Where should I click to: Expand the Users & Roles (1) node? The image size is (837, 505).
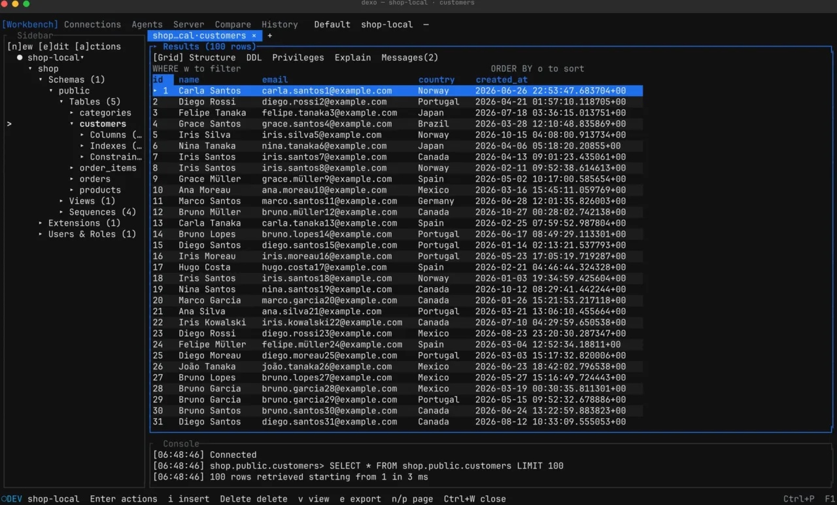tap(41, 234)
